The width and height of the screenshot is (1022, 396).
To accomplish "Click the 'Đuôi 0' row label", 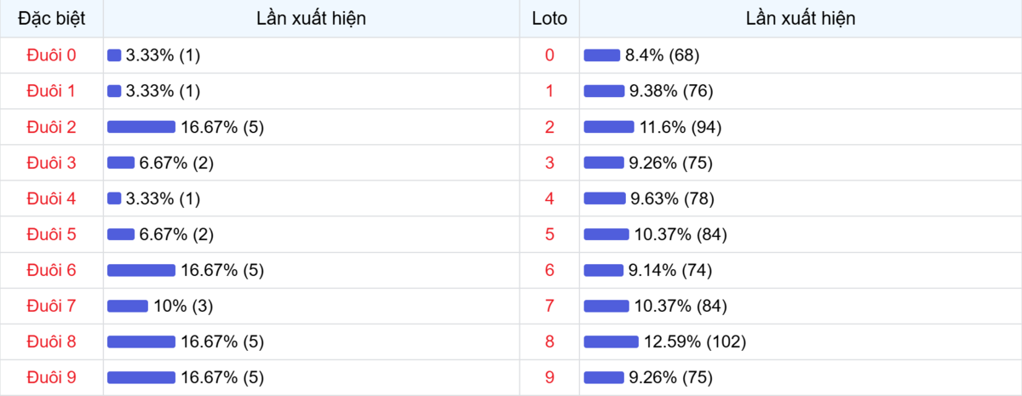I will [51, 55].
